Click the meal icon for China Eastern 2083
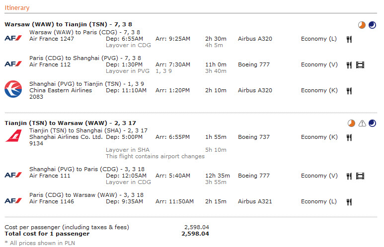Viewport: 384px width, 247px height. tap(349, 91)
